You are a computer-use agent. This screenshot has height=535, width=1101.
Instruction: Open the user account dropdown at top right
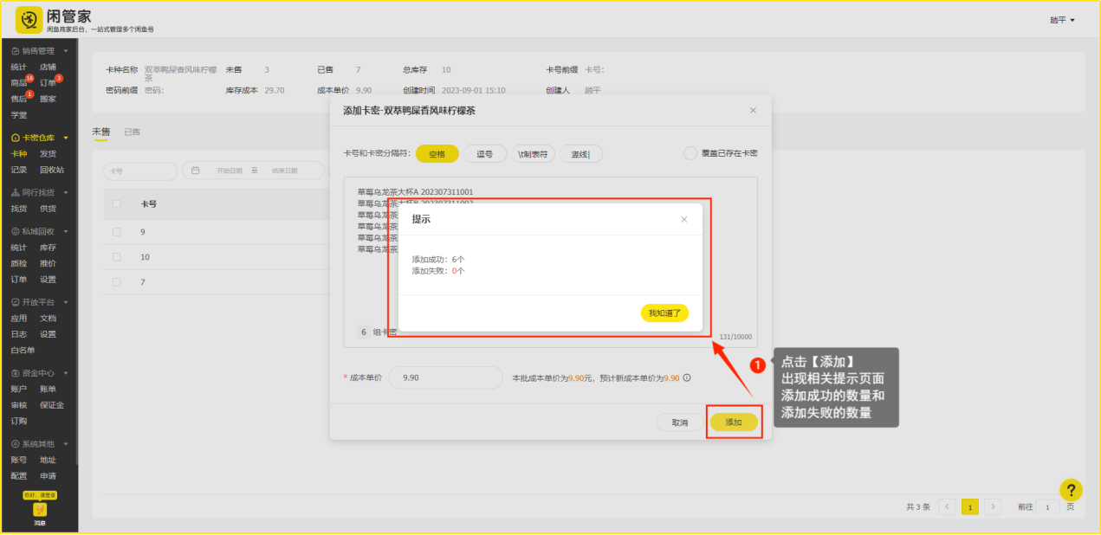(1062, 20)
